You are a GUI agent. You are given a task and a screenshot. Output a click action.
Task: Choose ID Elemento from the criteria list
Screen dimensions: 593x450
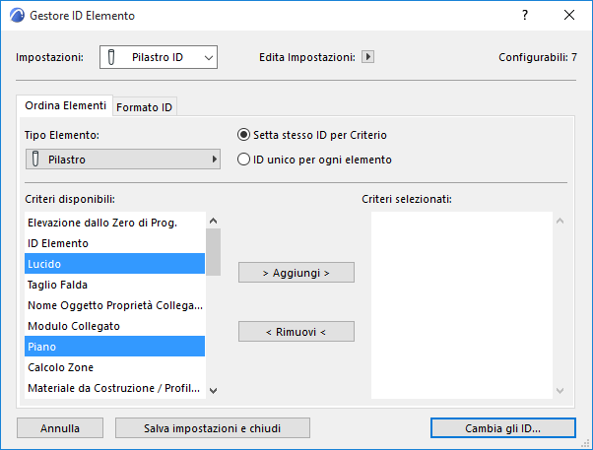(114, 242)
